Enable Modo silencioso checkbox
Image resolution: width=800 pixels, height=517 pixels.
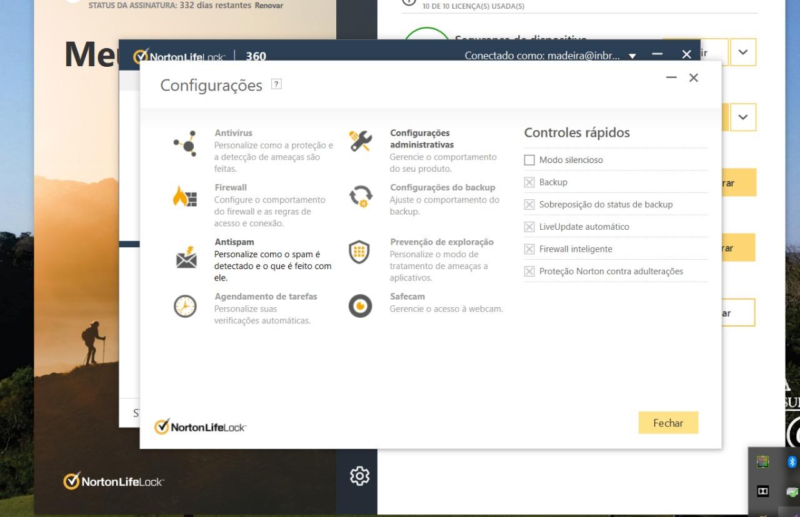(529, 160)
